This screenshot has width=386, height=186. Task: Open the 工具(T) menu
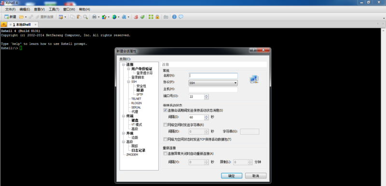click(x=54, y=9)
